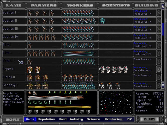167x125 pixels.
Task: Sort colonies by Food
Action: pos(63,119)
